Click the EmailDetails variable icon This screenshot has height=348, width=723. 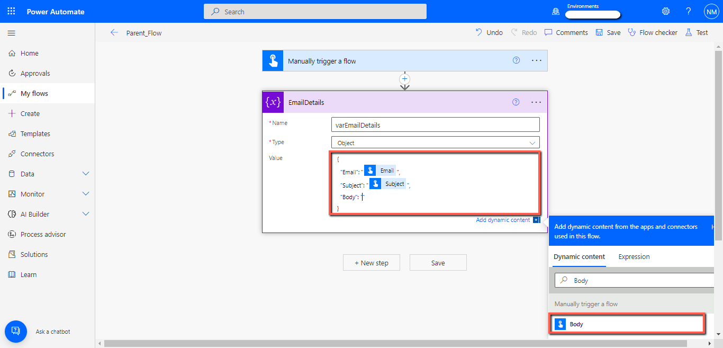(273, 102)
